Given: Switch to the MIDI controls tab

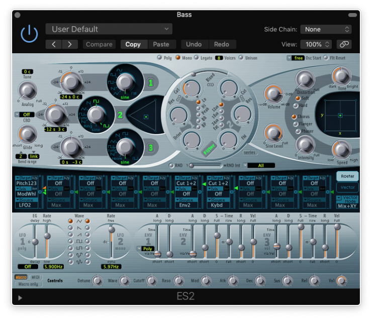Looking at the screenshot, I should (36, 277).
